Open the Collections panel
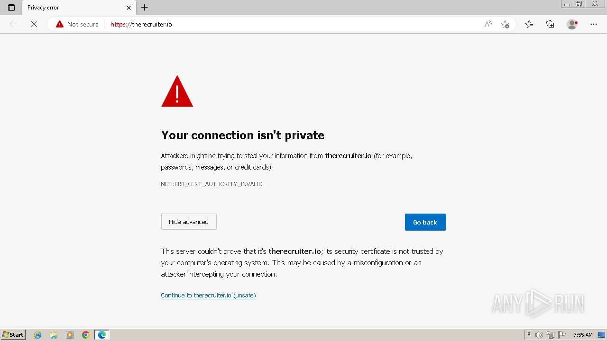 (x=550, y=24)
